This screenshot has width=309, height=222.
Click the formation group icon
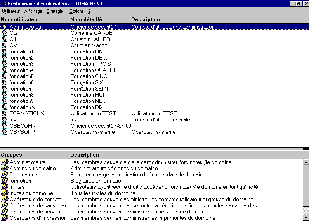point(5,181)
